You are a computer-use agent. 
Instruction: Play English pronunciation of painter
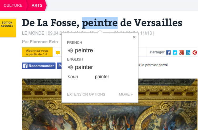[x=70, y=67]
